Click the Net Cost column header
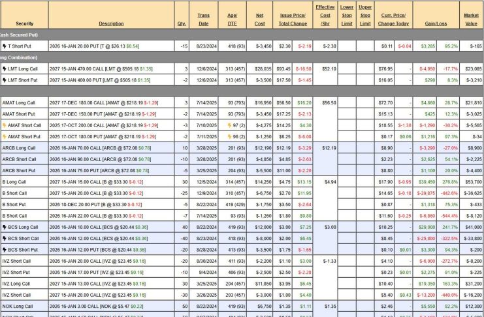The image size is (484, 317). click(x=259, y=20)
